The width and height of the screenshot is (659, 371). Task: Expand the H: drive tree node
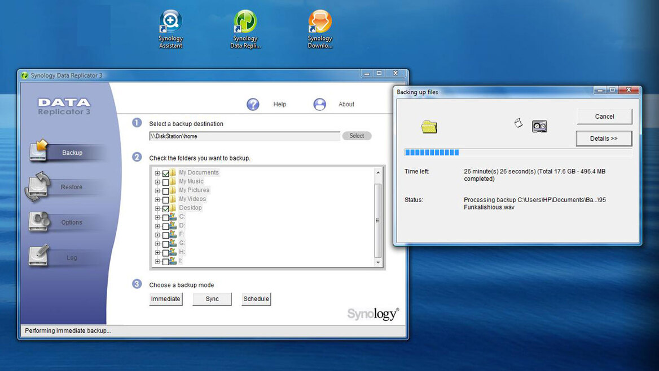point(157,252)
